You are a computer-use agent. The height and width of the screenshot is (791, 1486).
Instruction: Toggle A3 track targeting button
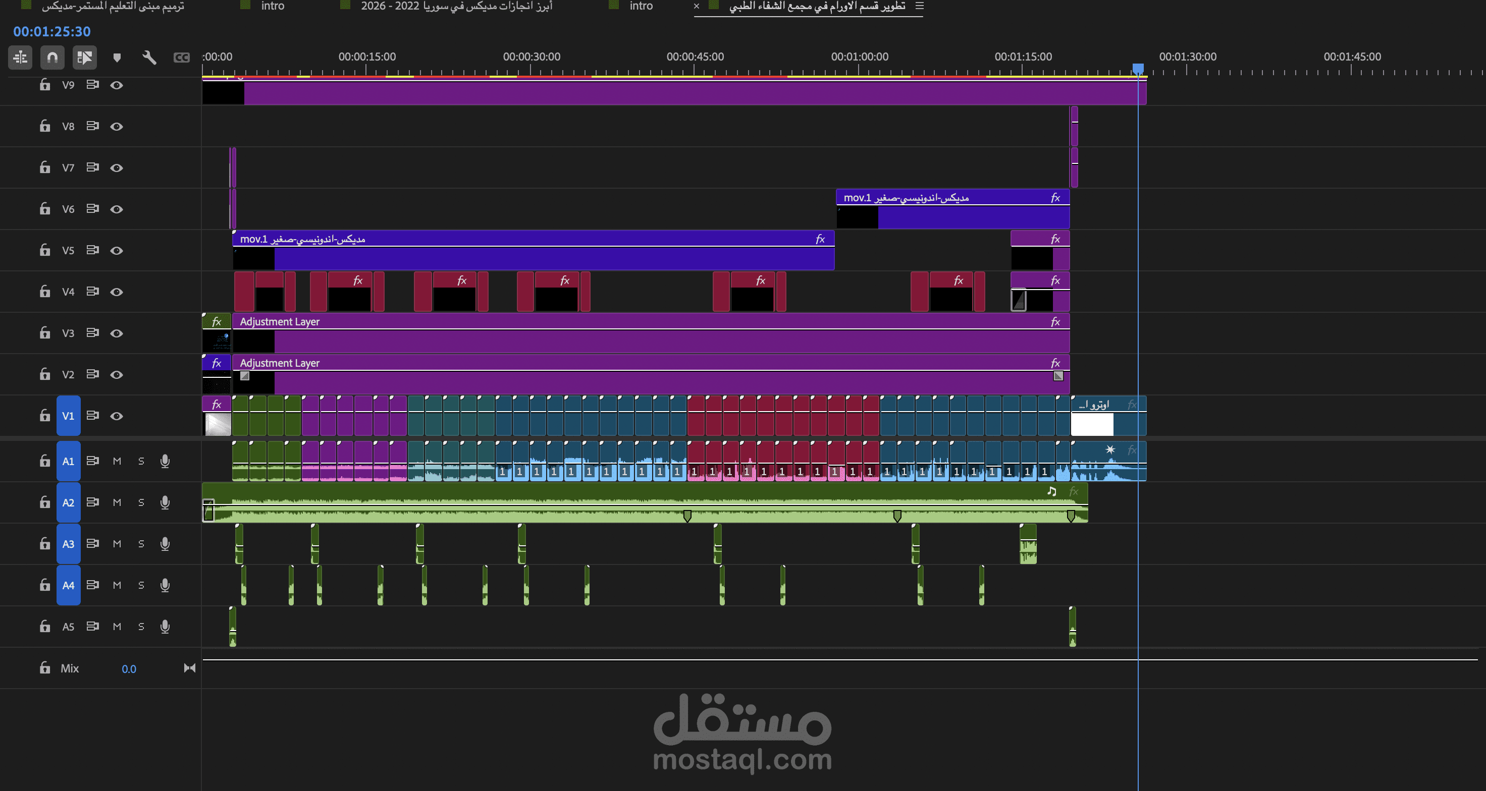click(68, 544)
